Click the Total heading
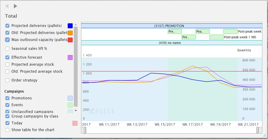Image resolution: width=268 pixels, height=139 pixels. (11, 16)
